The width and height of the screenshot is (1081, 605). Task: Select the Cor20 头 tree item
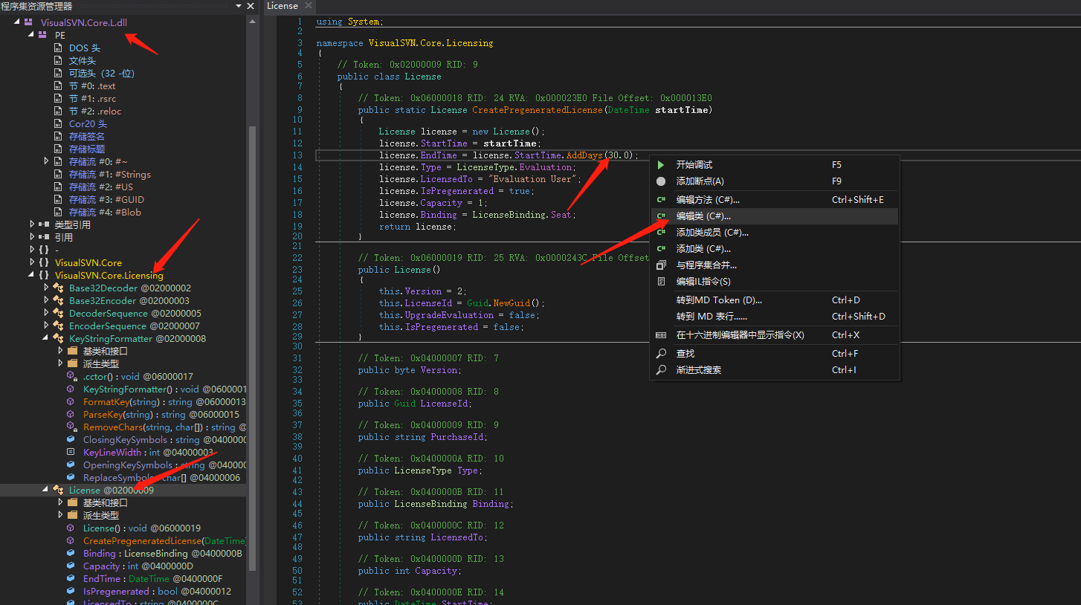(88, 124)
